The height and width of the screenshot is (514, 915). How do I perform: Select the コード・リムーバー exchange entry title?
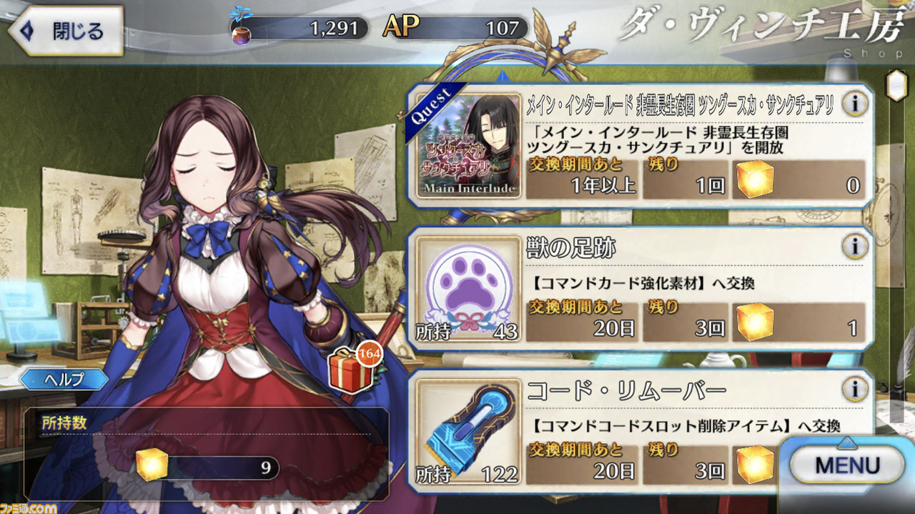pyautogui.click(x=626, y=391)
